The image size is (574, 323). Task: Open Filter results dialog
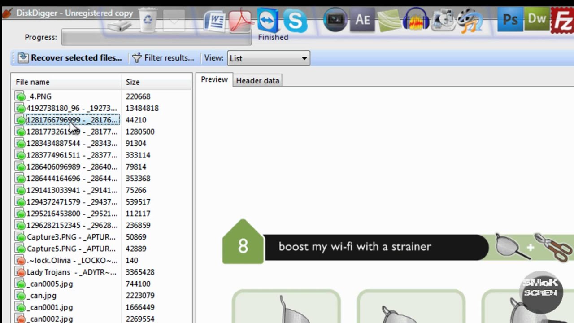(x=163, y=58)
